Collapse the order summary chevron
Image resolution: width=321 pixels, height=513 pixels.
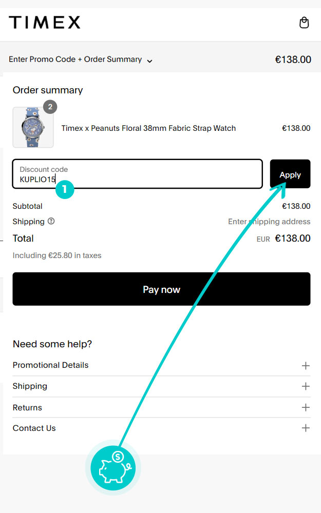(x=149, y=61)
